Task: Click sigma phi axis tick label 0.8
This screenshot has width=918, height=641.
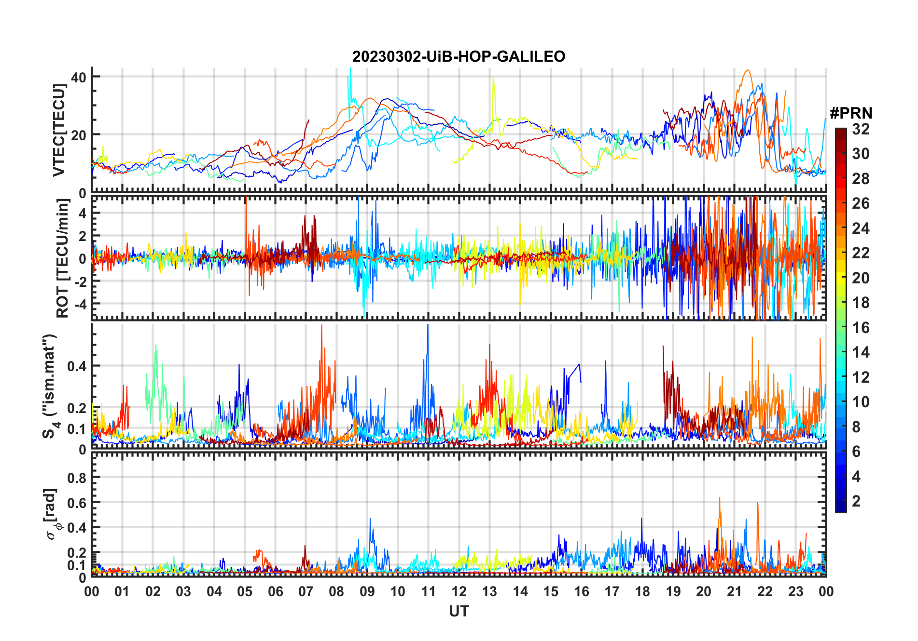Action: click(77, 478)
